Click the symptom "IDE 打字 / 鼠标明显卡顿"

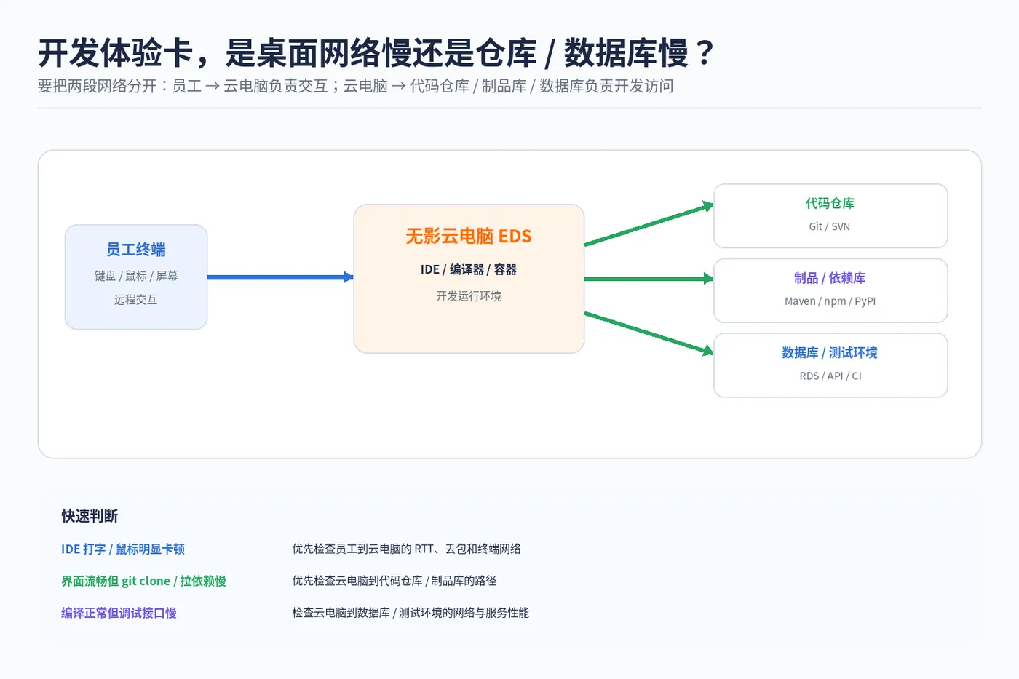(123, 549)
